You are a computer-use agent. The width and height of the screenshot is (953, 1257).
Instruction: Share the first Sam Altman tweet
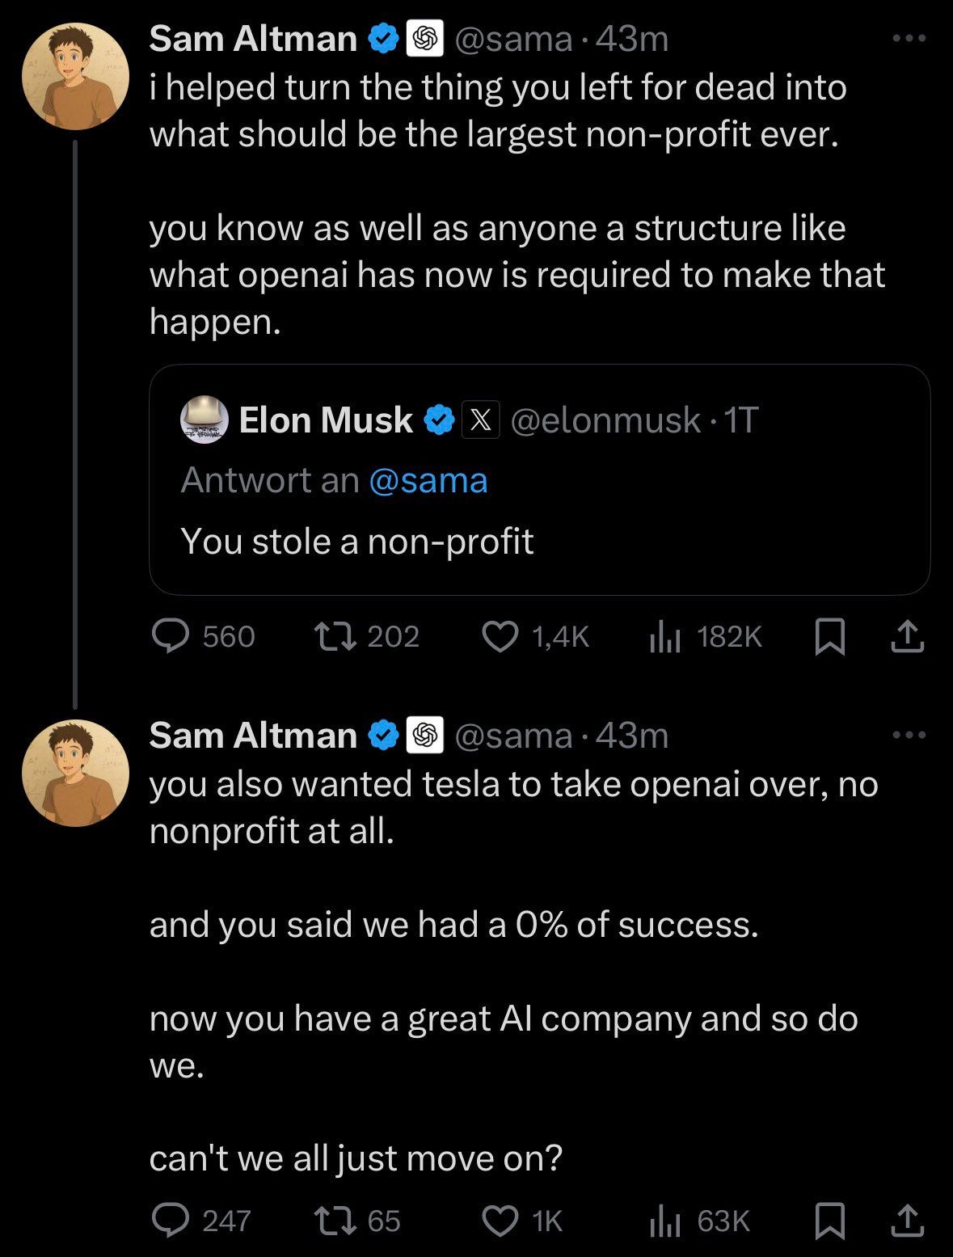click(x=907, y=637)
